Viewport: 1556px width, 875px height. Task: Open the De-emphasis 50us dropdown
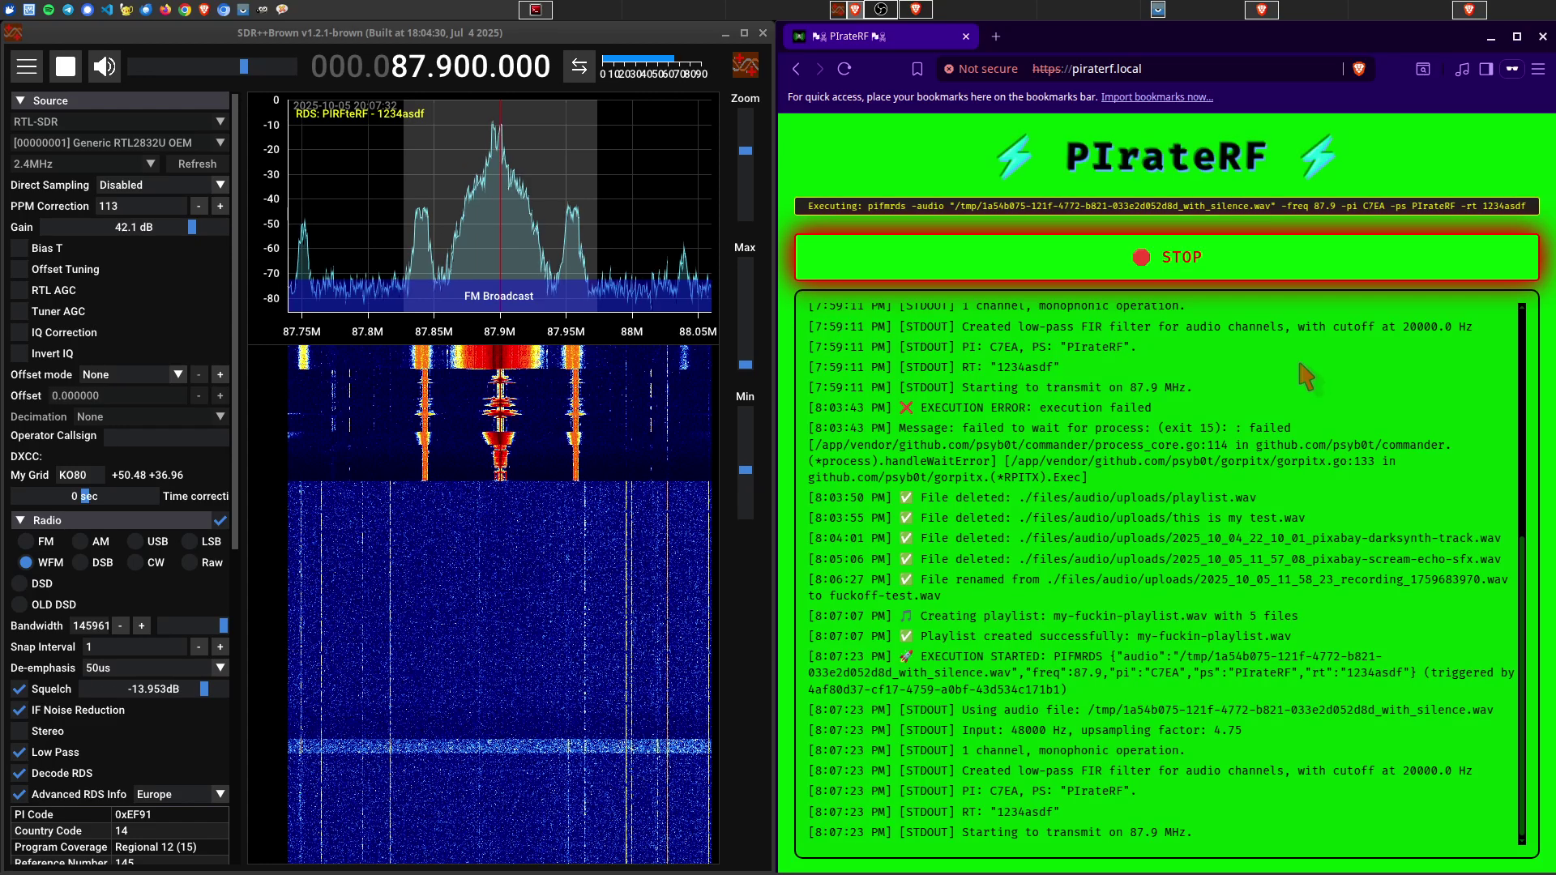[x=155, y=668]
